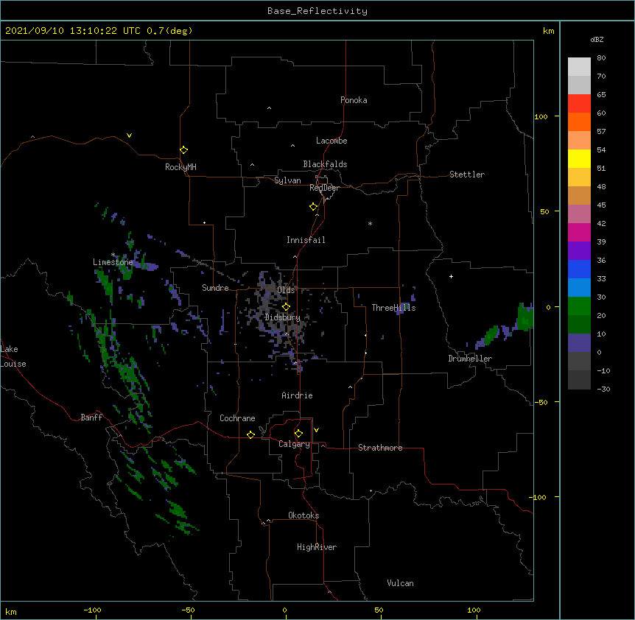This screenshot has width=635, height=620.
Task: Pick the blue 33-36 dBZ legend swatch
Action: coord(579,269)
